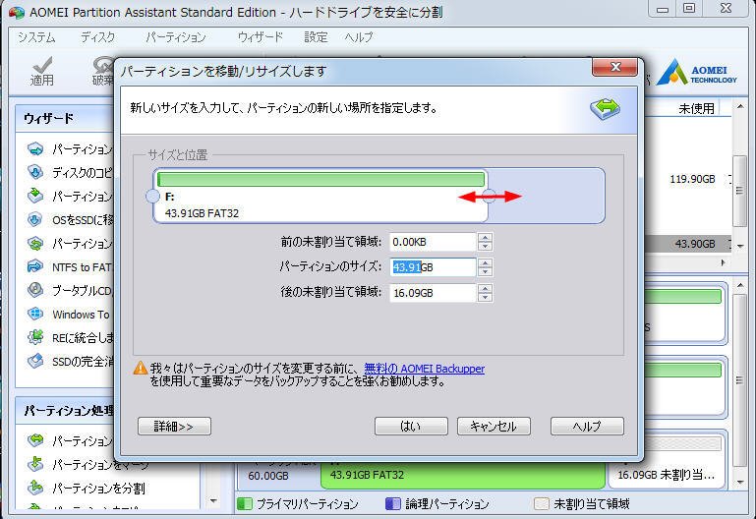This screenshot has width=756, height=519.
Task: Maximize the AOMEI main window
Action: [689, 9]
